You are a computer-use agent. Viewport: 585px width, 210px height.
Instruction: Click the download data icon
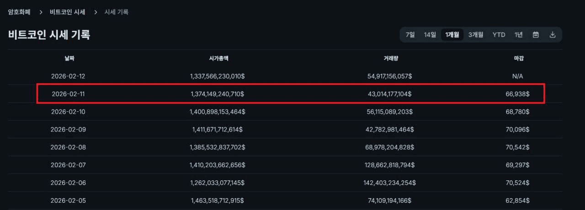coord(552,35)
